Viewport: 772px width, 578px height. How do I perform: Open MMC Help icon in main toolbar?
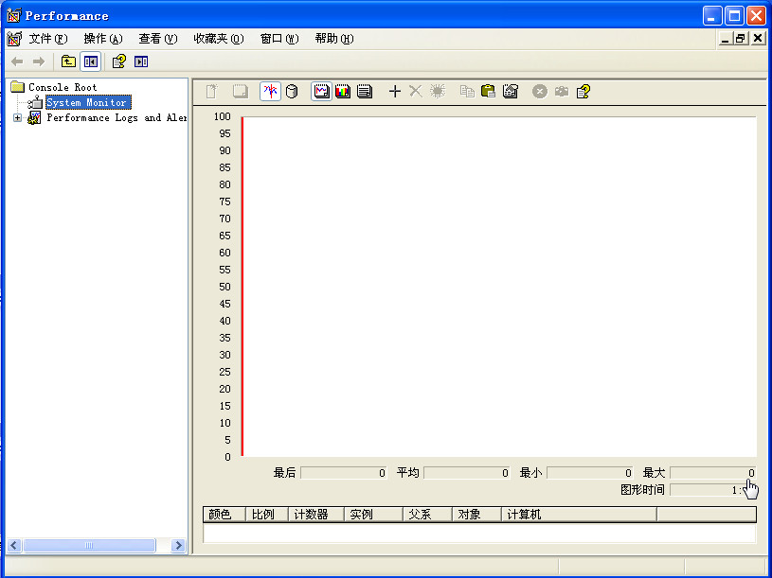point(118,61)
